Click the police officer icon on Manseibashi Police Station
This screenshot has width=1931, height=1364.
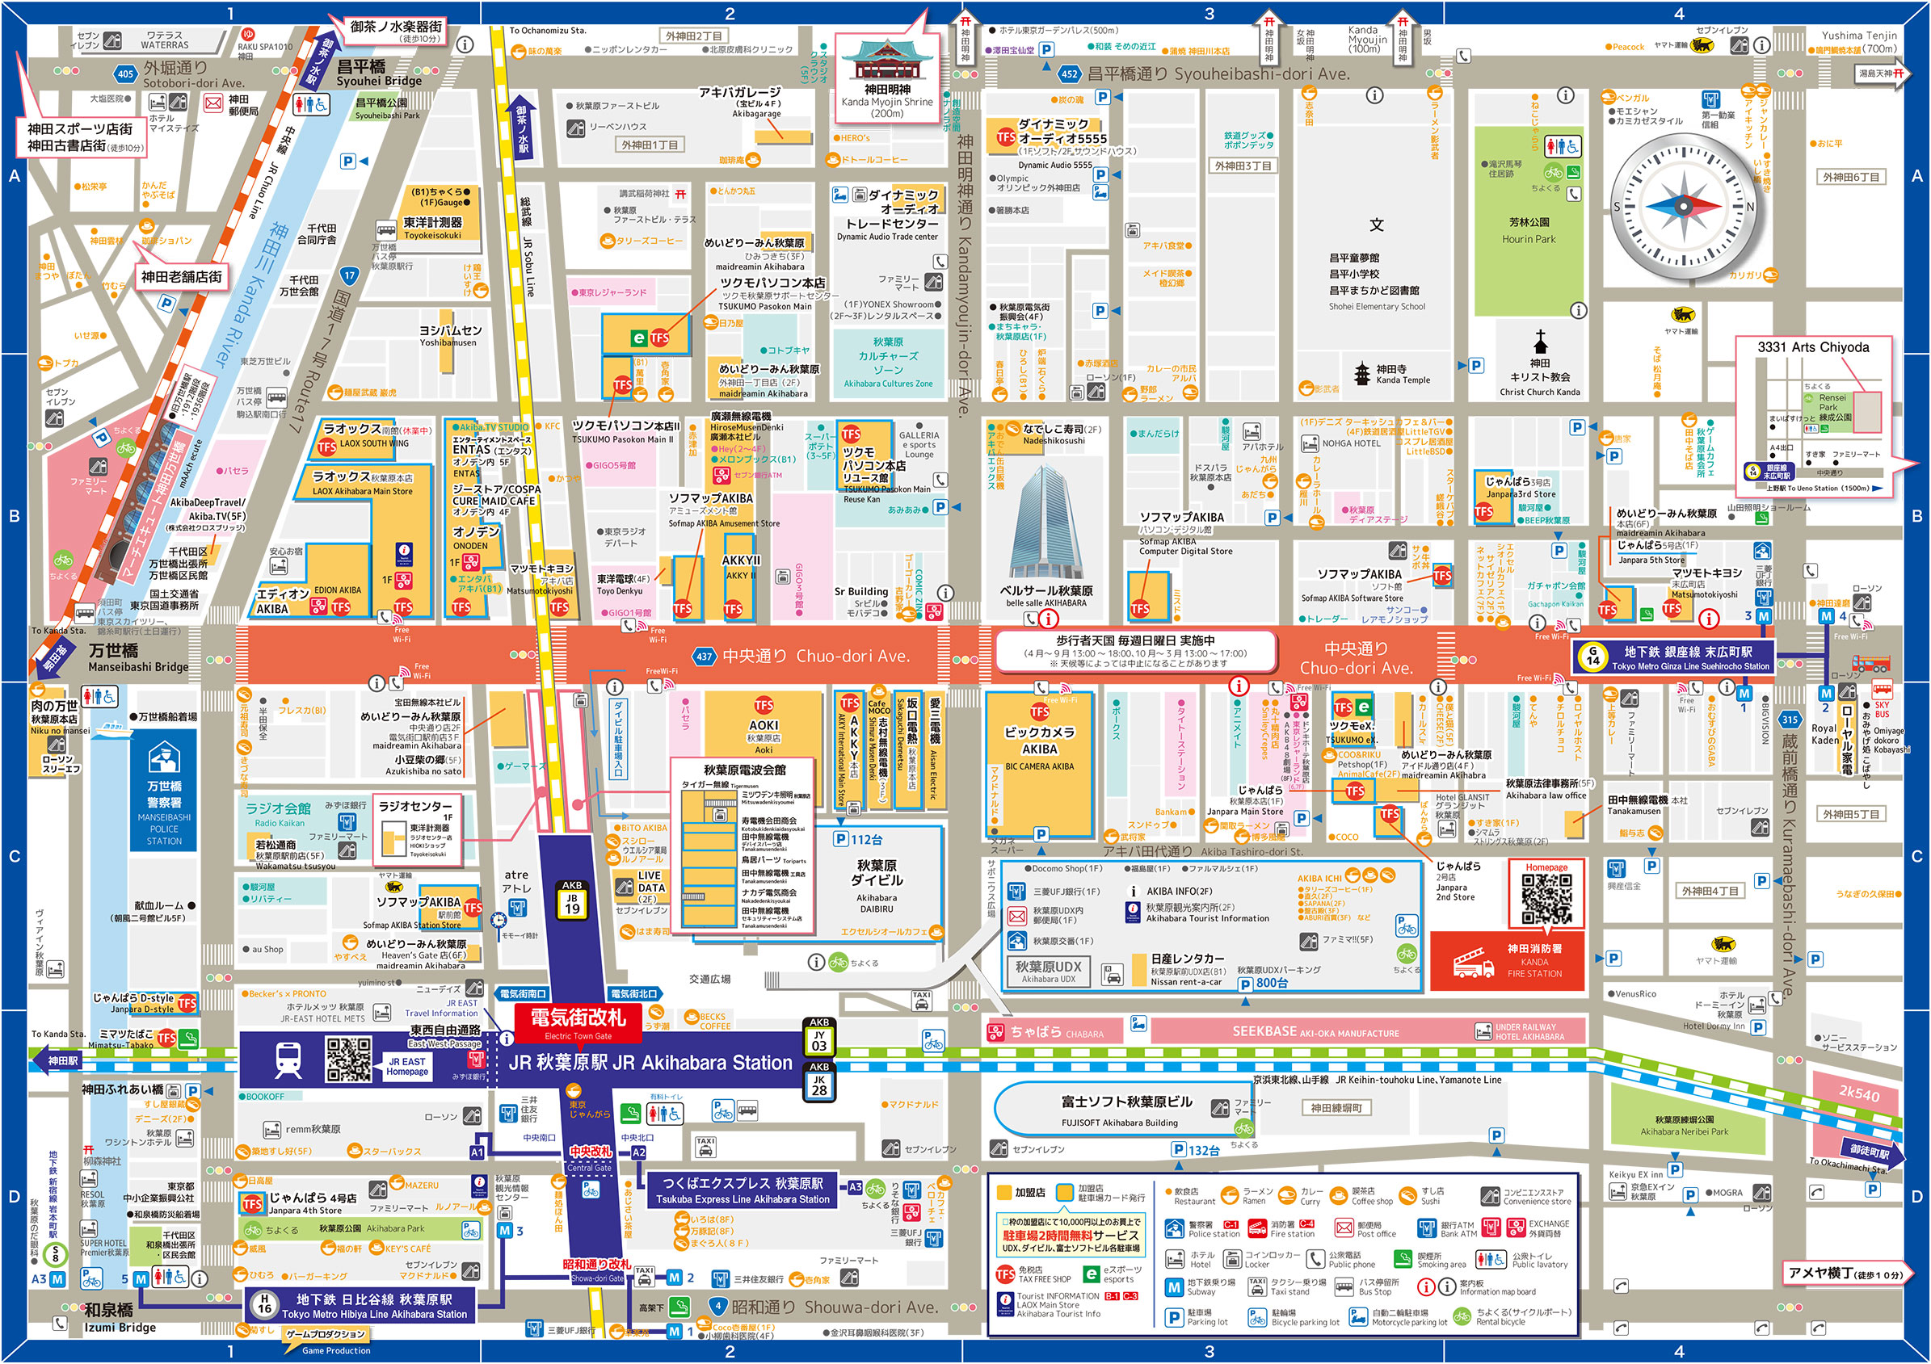(x=163, y=758)
